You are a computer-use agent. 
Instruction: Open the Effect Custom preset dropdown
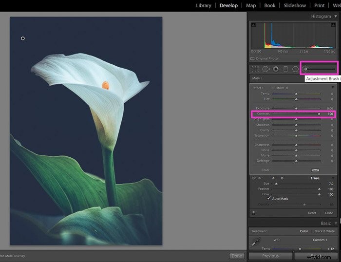[280, 88]
